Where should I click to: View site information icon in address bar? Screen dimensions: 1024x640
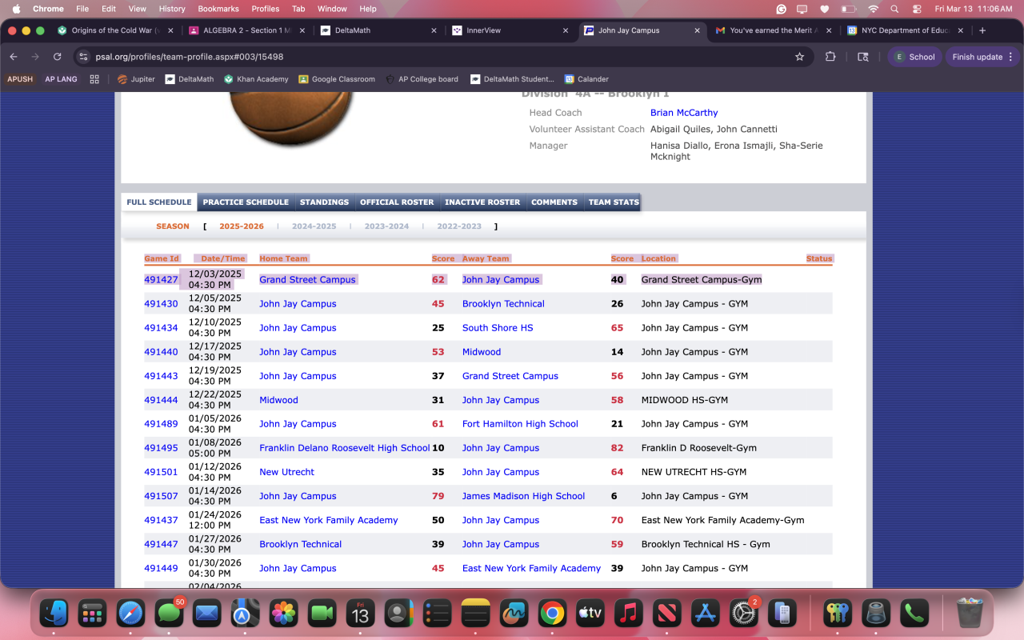pos(84,57)
